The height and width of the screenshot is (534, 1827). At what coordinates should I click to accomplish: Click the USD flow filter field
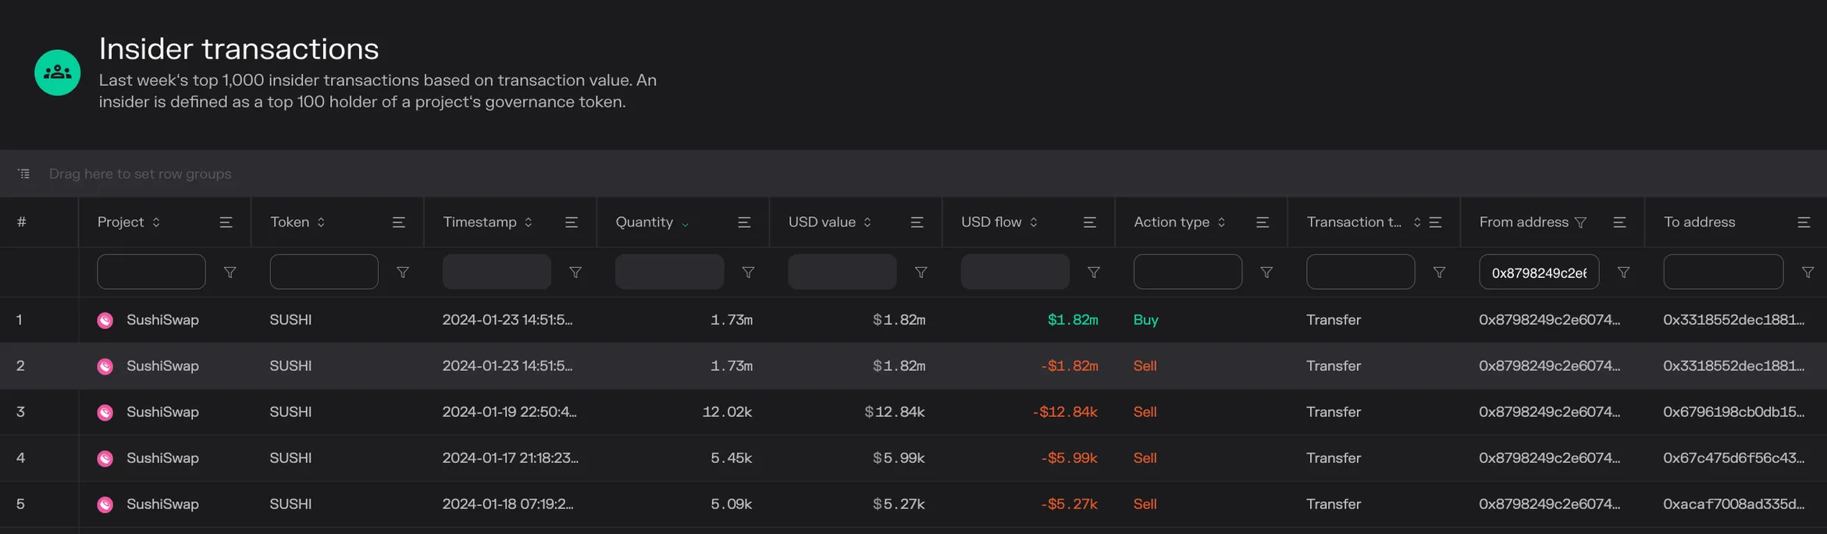(1015, 272)
